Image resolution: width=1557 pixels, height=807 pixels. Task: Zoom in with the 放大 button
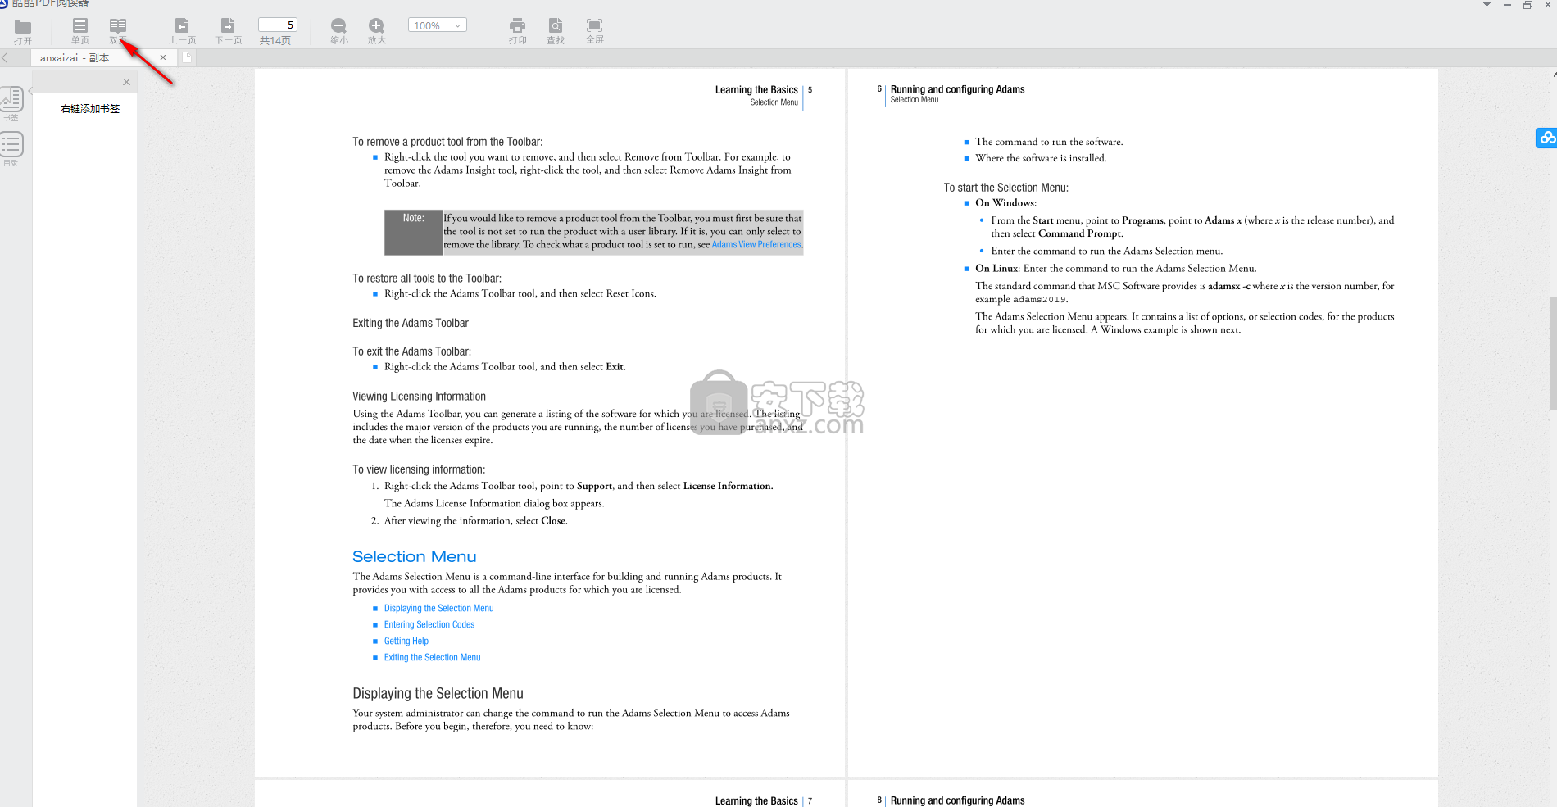click(376, 31)
